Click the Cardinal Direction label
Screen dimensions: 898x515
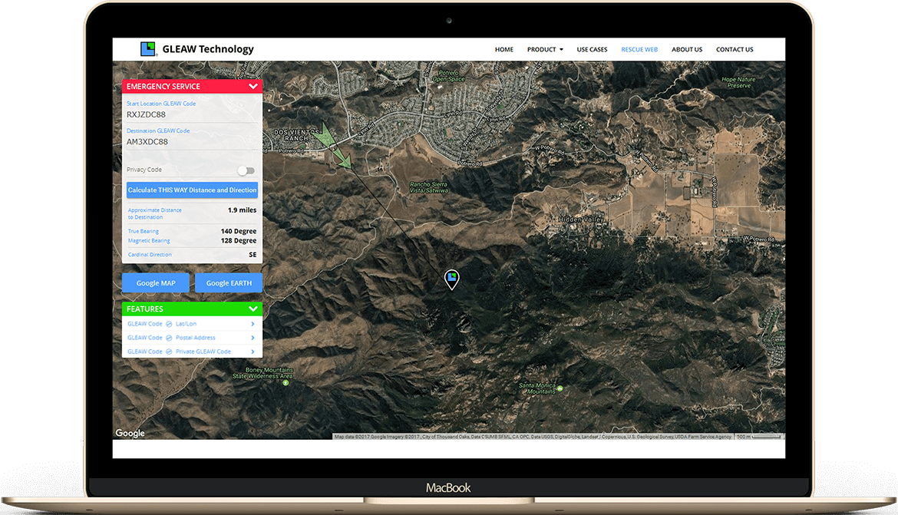[x=150, y=255]
